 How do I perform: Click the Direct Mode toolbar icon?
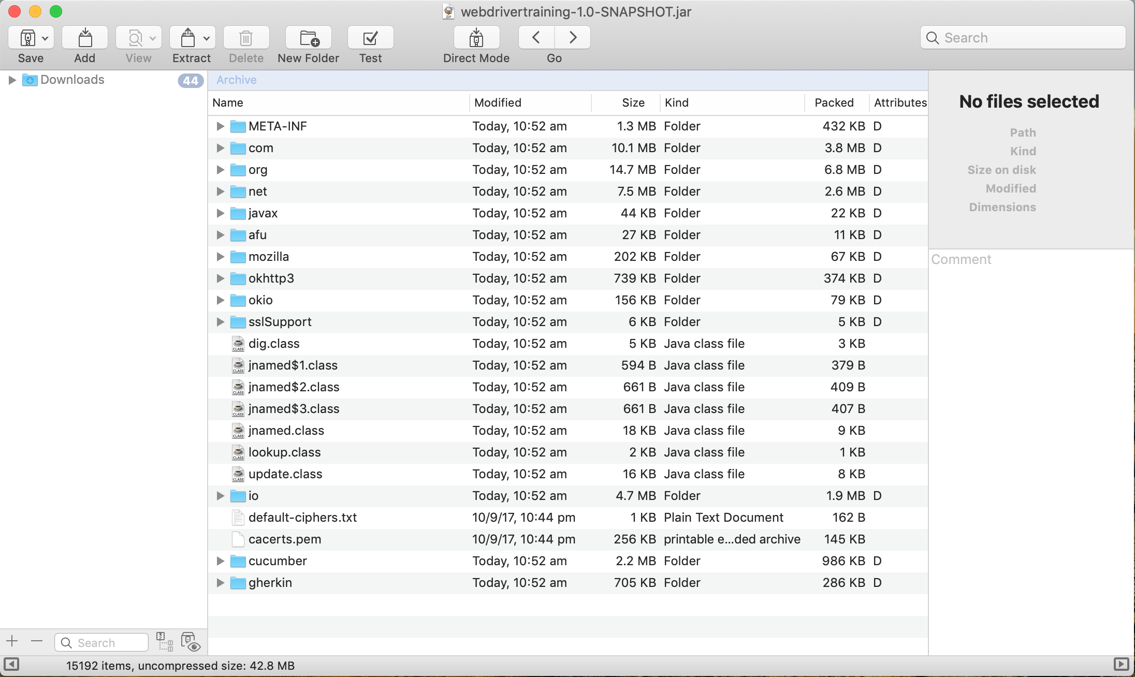pyautogui.click(x=476, y=38)
